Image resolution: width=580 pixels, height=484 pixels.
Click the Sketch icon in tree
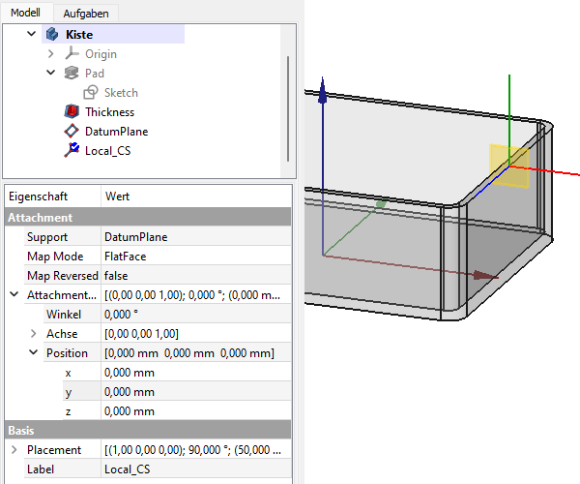point(91,93)
